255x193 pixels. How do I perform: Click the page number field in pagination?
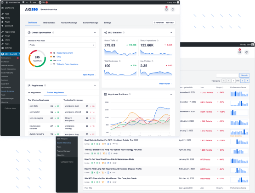233,81
